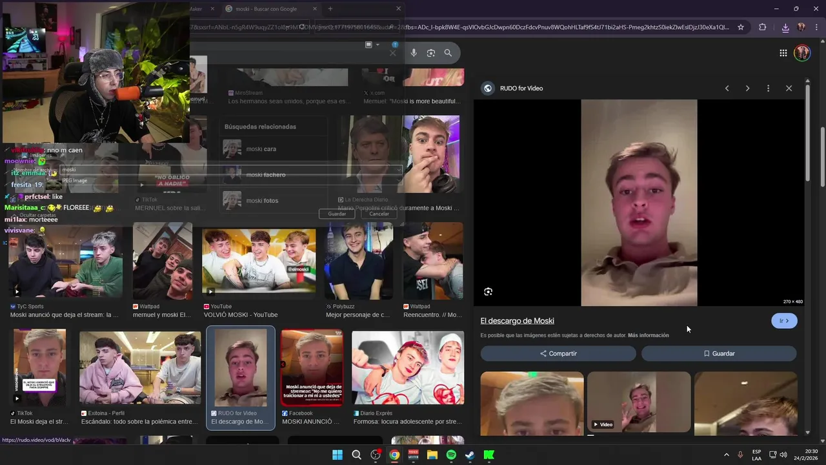
Task: Go to the next image in the preview panel
Action: [x=747, y=88]
